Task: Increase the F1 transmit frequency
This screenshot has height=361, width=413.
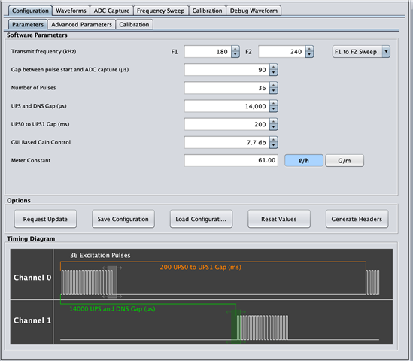Action: (x=235, y=49)
